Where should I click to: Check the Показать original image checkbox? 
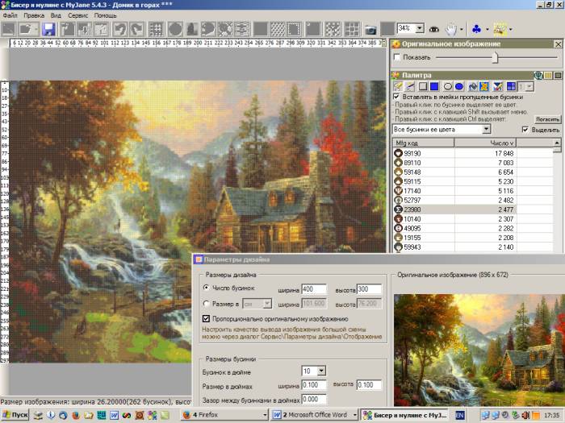point(397,57)
